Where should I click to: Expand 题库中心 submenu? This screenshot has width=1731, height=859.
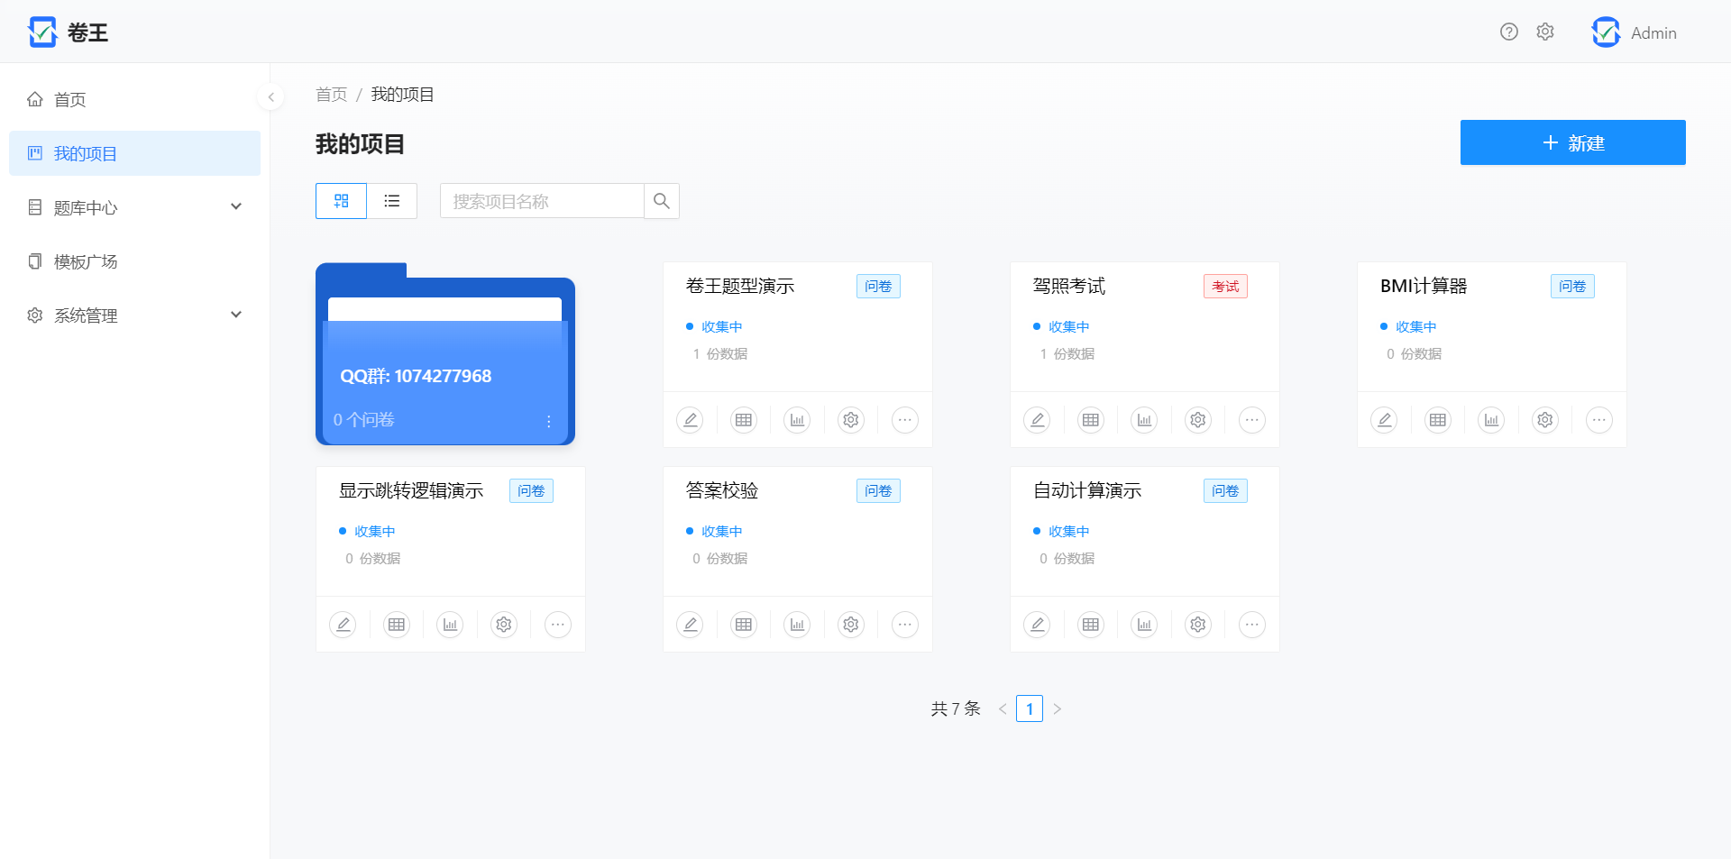(x=135, y=207)
